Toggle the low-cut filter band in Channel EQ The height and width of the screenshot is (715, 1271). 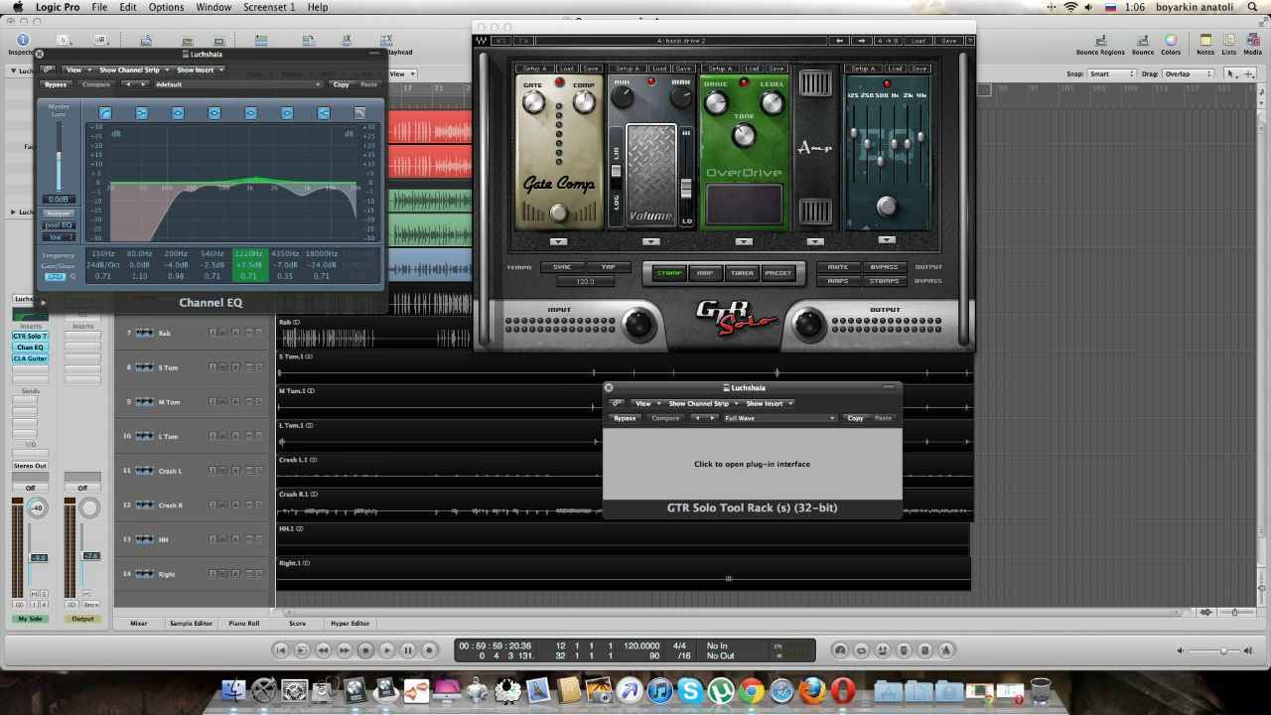(x=105, y=113)
